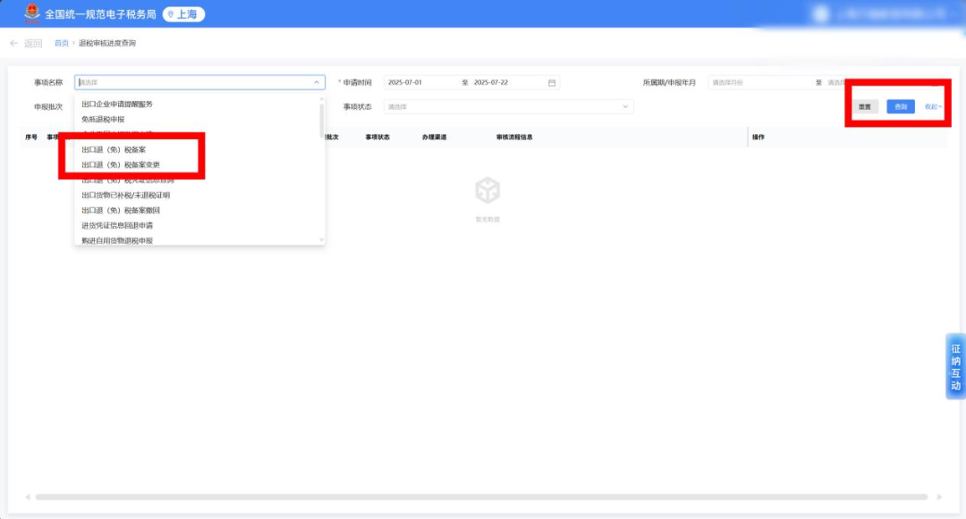This screenshot has height=519, width=966.
Task: Select 进货凭证信息回退申请 option
Action: [x=117, y=225]
